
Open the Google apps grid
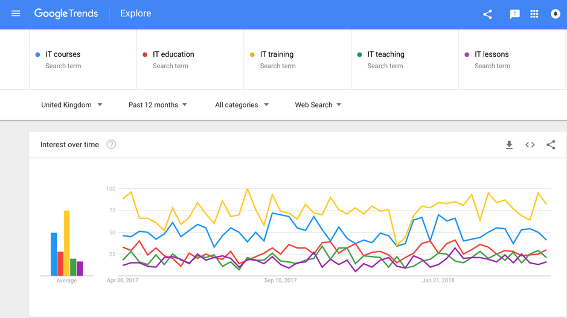[x=534, y=14]
